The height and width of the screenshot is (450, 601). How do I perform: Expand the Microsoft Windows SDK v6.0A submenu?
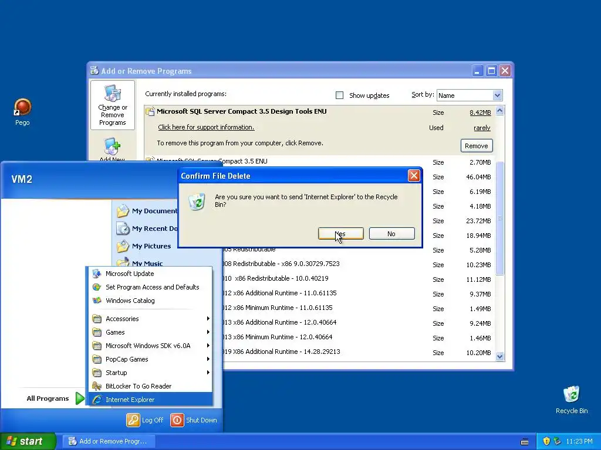pyautogui.click(x=151, y=346)
